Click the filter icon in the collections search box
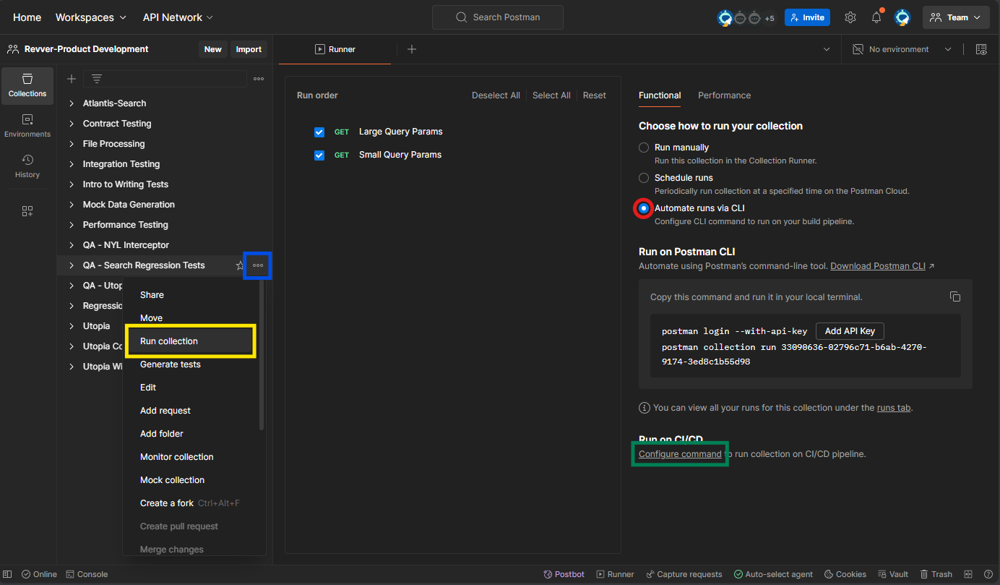 coord(97,79)
